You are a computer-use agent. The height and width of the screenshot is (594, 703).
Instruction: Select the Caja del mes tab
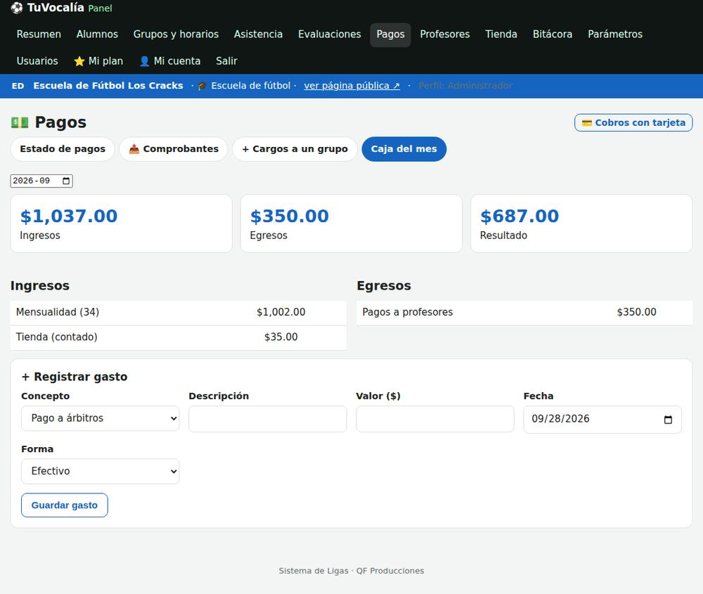[404, 149]
